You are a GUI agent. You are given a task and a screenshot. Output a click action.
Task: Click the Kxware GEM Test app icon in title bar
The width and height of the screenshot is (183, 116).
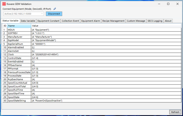4,4
